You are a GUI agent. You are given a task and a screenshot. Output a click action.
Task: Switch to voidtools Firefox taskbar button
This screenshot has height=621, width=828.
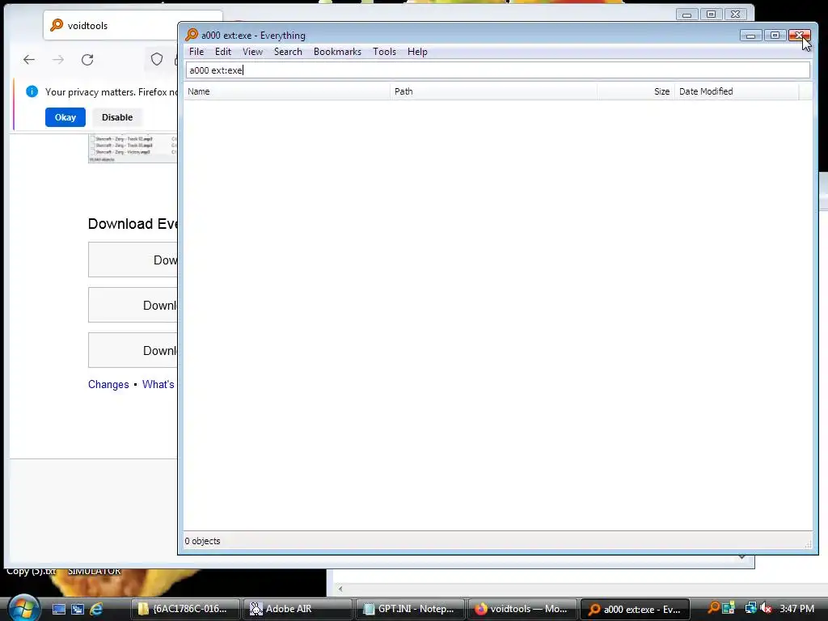pyautogui.click(x=522, y=609)
